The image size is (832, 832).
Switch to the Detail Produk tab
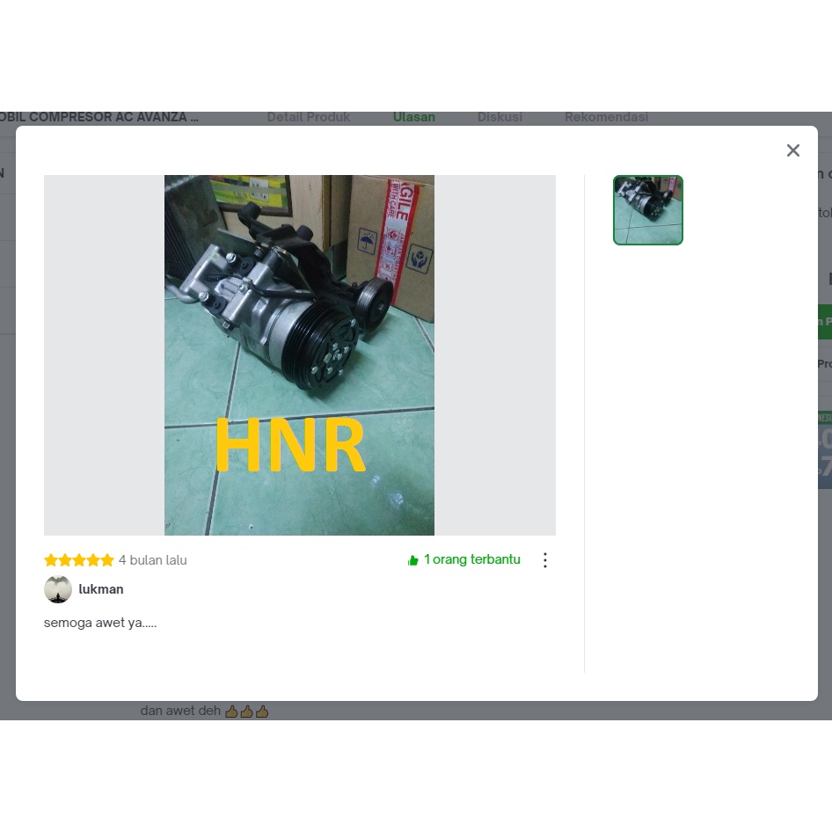309,117
